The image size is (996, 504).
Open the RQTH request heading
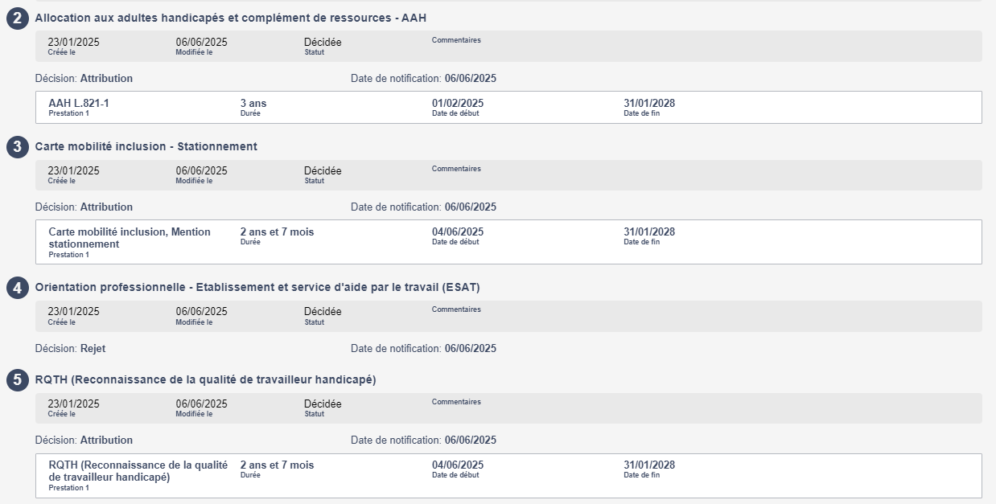click(206, 379)
